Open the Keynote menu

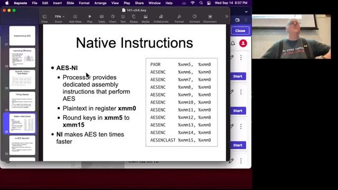pyautogui.click(x=21, y=3)
